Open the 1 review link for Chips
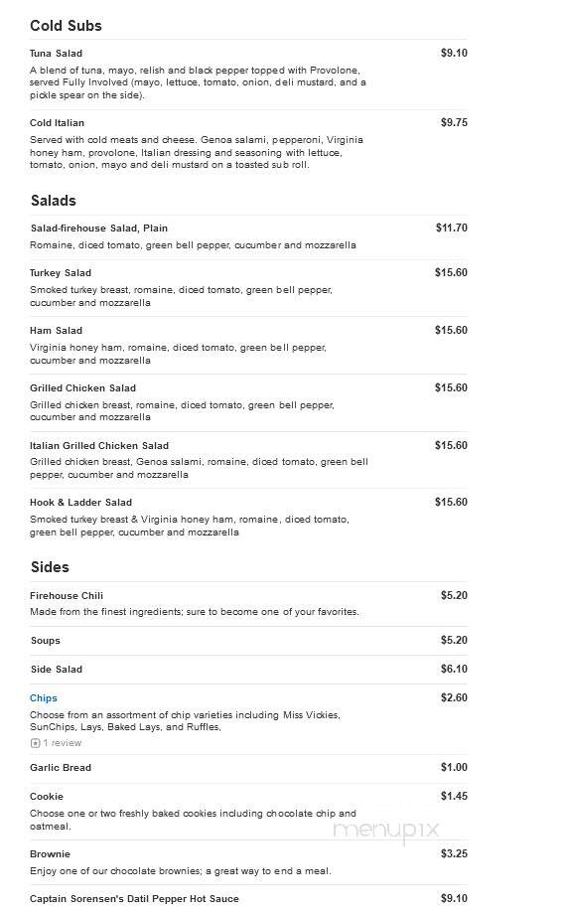Screen dimensions: 564x912 point(63,743)
